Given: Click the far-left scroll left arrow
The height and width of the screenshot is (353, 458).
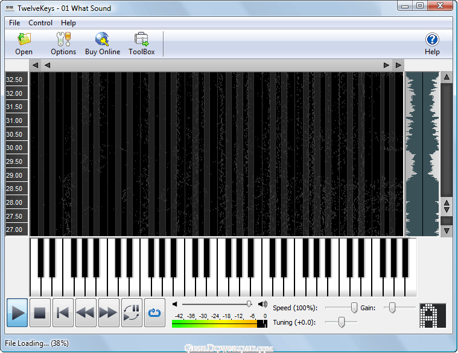Looking at the screenshot, I should click(x=36, y=65).
